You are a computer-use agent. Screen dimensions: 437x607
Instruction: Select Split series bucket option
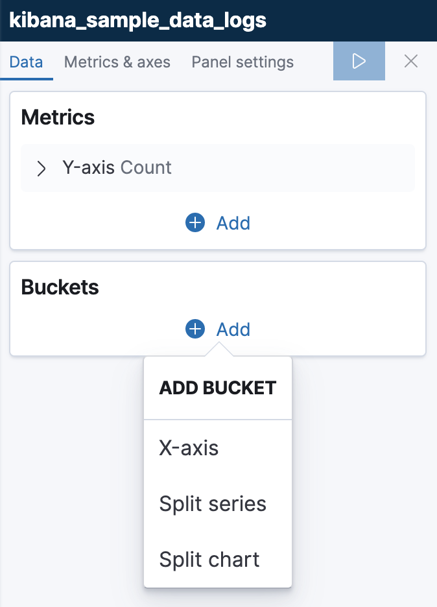pos(213,504)
